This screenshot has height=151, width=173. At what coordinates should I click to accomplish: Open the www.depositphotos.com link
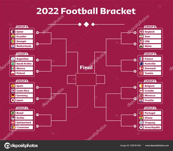click(x=157, y=146)
